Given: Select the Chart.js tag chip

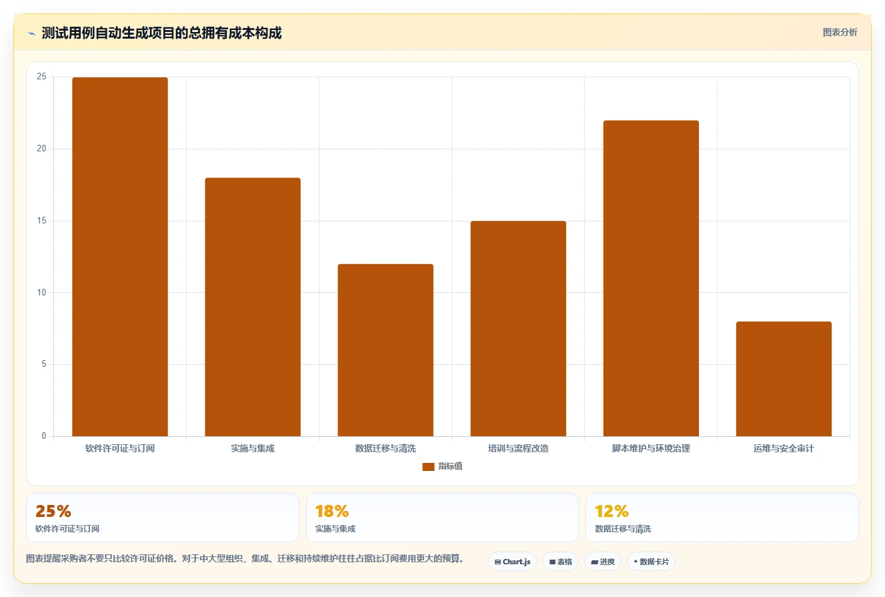Looking at the screenshot, I should coord(512,562).
